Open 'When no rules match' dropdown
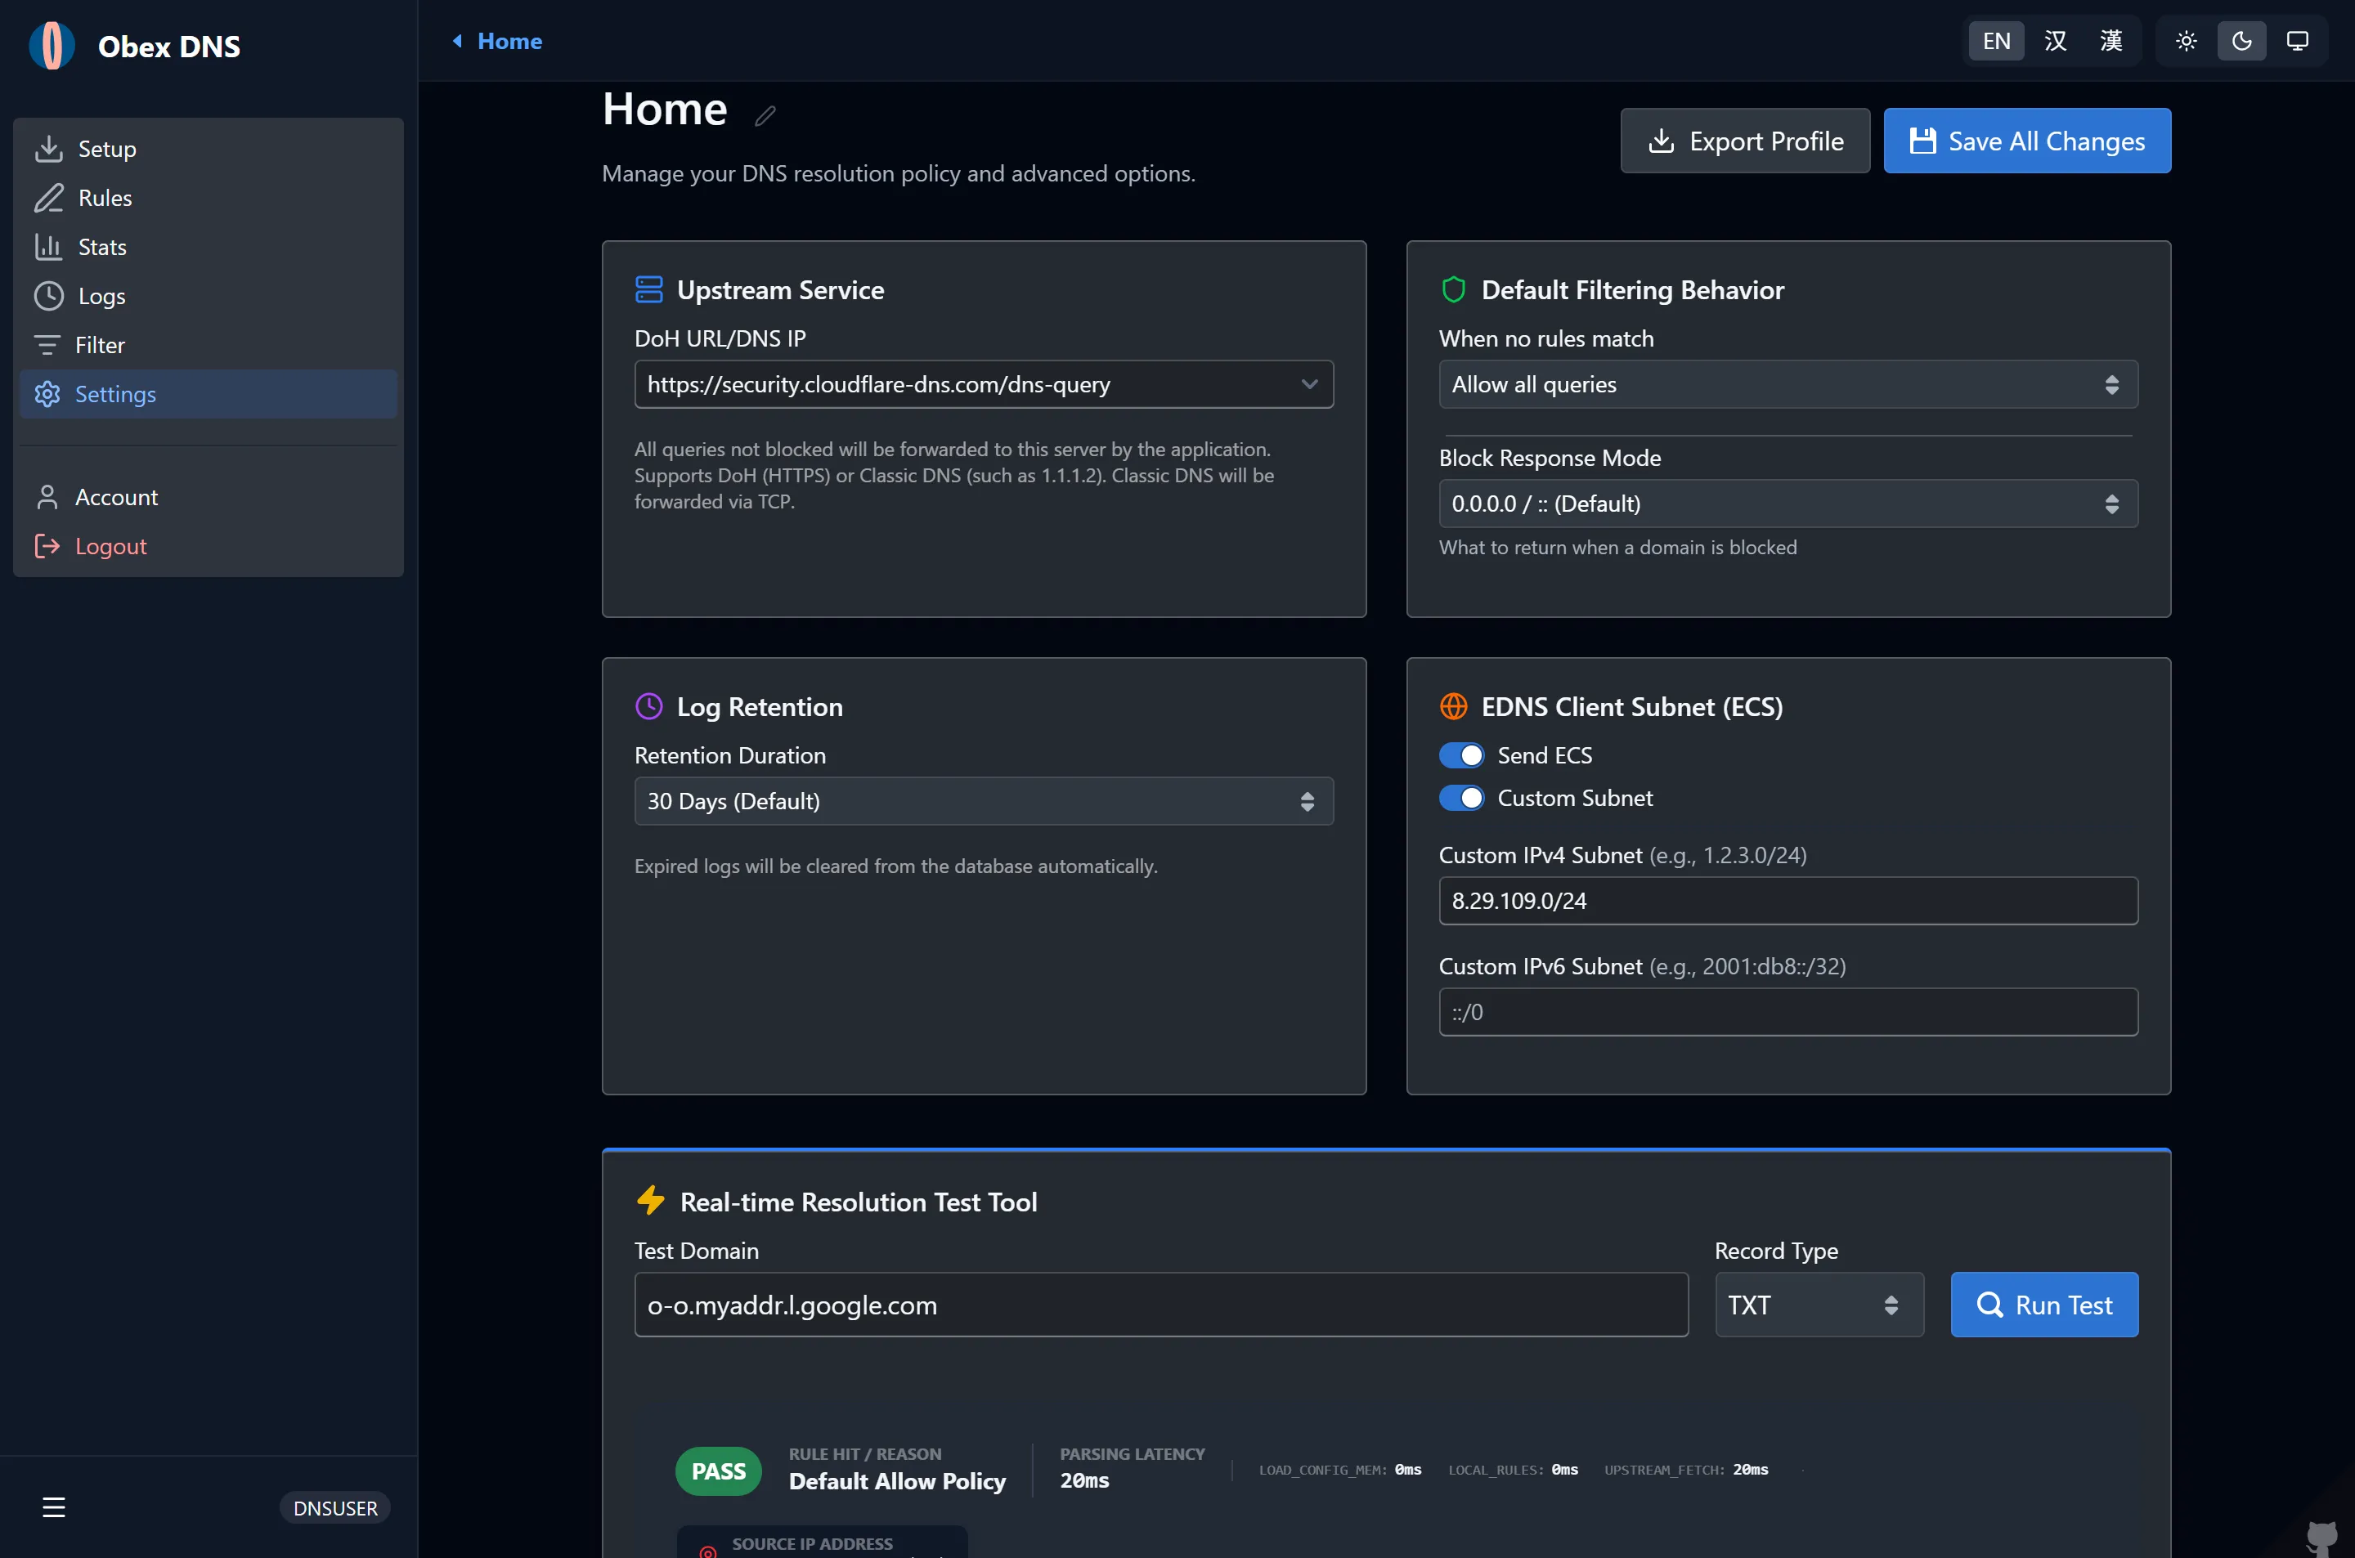The image size is (2355, 1558). click(x=1788, y=383)
